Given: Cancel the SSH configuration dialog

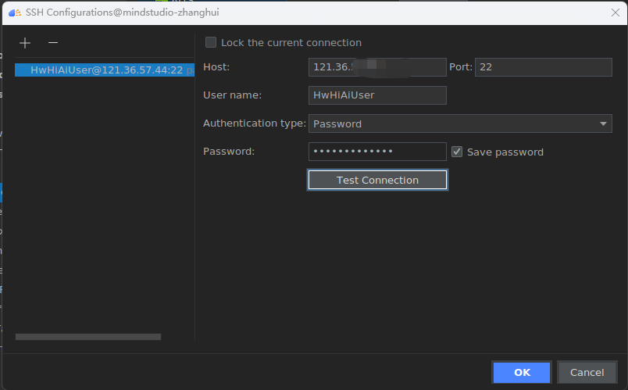Looking at the screenshot, I should pos(587,372).
